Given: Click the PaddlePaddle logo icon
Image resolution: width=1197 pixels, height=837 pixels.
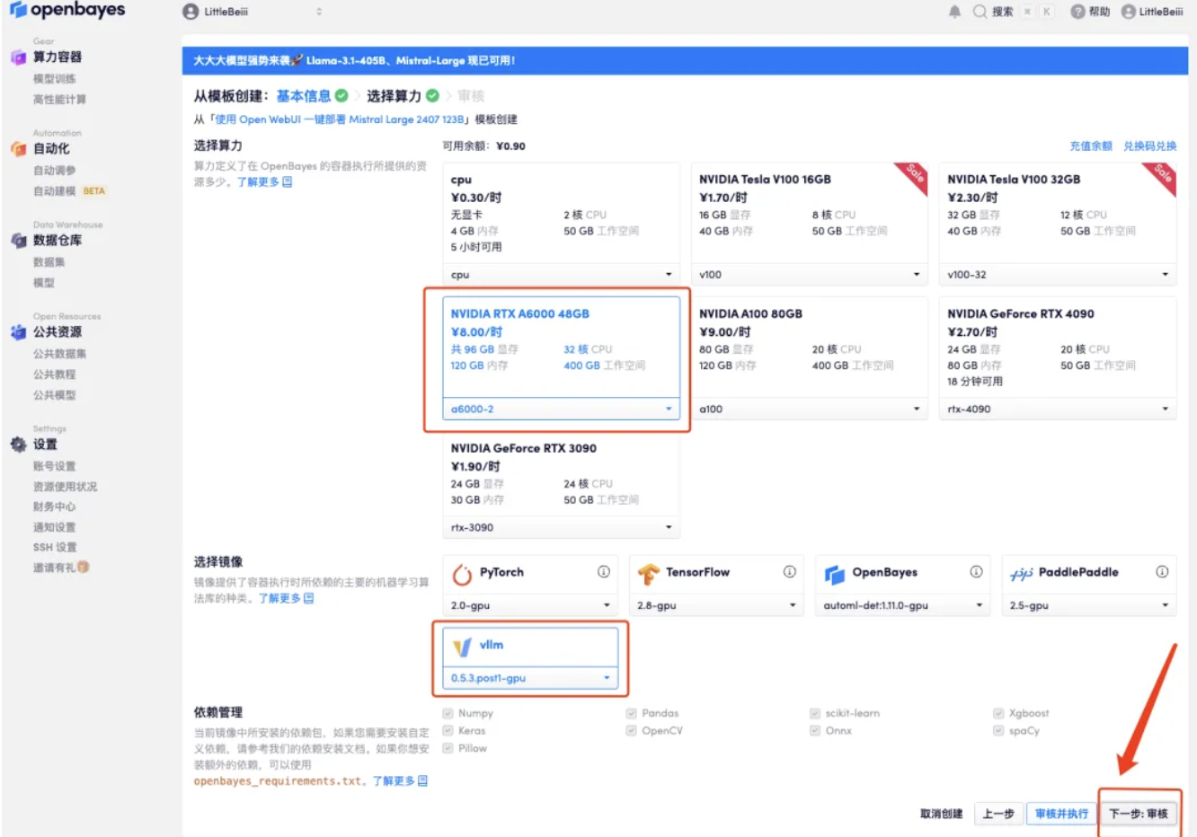Looking at the screenshot, I should (1021, 573).
